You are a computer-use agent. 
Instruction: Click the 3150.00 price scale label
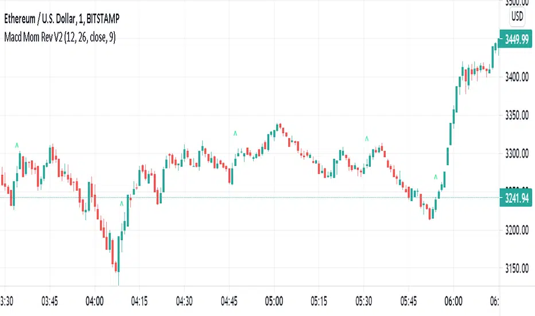click(x=516, y=269)
